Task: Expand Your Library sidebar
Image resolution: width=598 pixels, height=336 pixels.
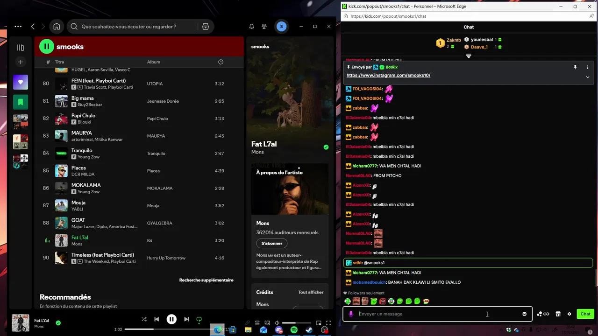Action: click(x=21, y=48)
